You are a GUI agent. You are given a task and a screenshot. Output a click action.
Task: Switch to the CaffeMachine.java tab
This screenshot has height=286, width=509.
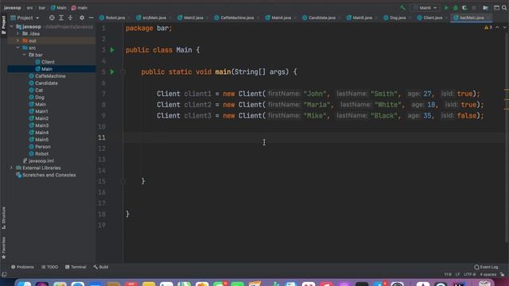235,17
